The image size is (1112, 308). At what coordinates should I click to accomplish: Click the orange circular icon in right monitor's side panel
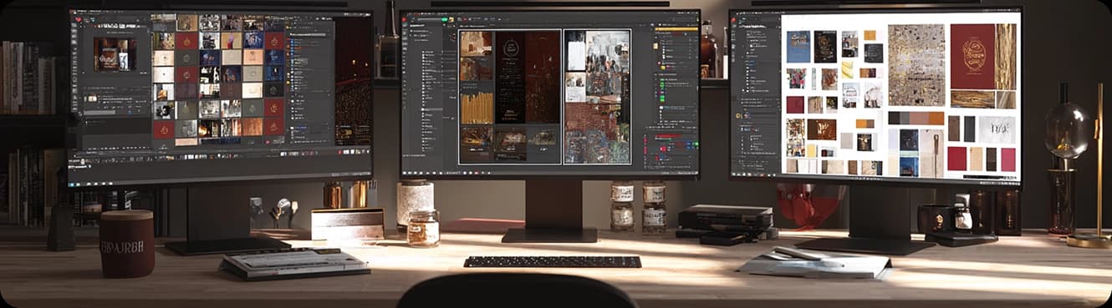[x=738, y=115]
